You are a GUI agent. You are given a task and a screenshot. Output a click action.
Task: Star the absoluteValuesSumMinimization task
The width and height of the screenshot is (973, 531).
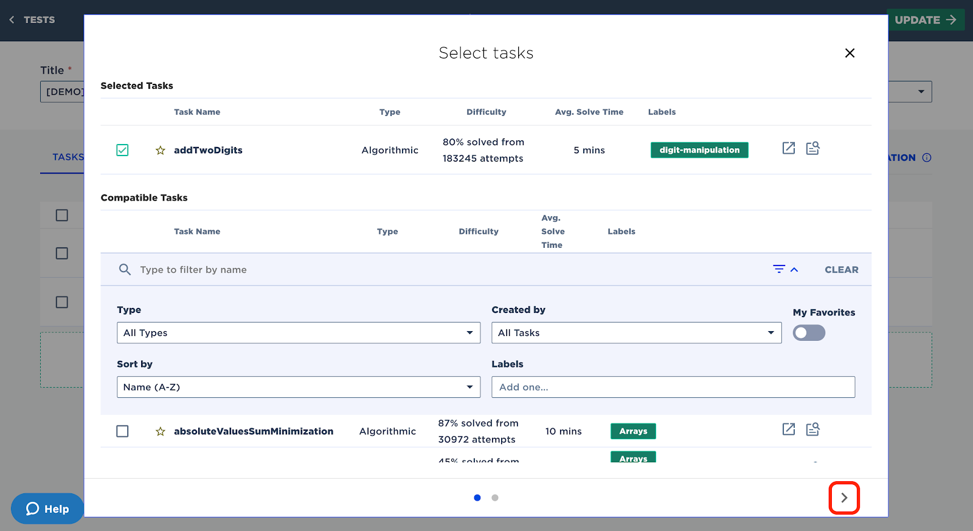click(x=161, y=431)
